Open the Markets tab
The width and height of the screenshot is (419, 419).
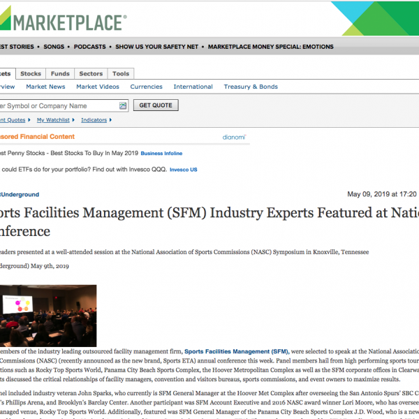[x=7, y=73]
